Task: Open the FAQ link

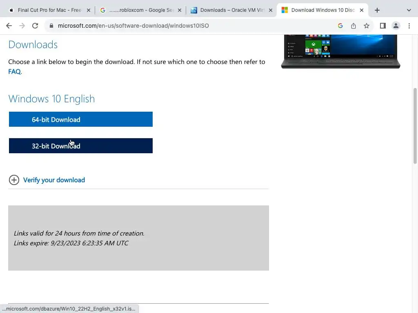Action: coord(14,72)
